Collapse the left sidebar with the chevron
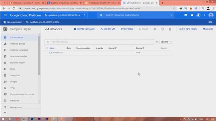Viewport: 216px width, 121px height. pyautogui.click(x=5, y=112)
